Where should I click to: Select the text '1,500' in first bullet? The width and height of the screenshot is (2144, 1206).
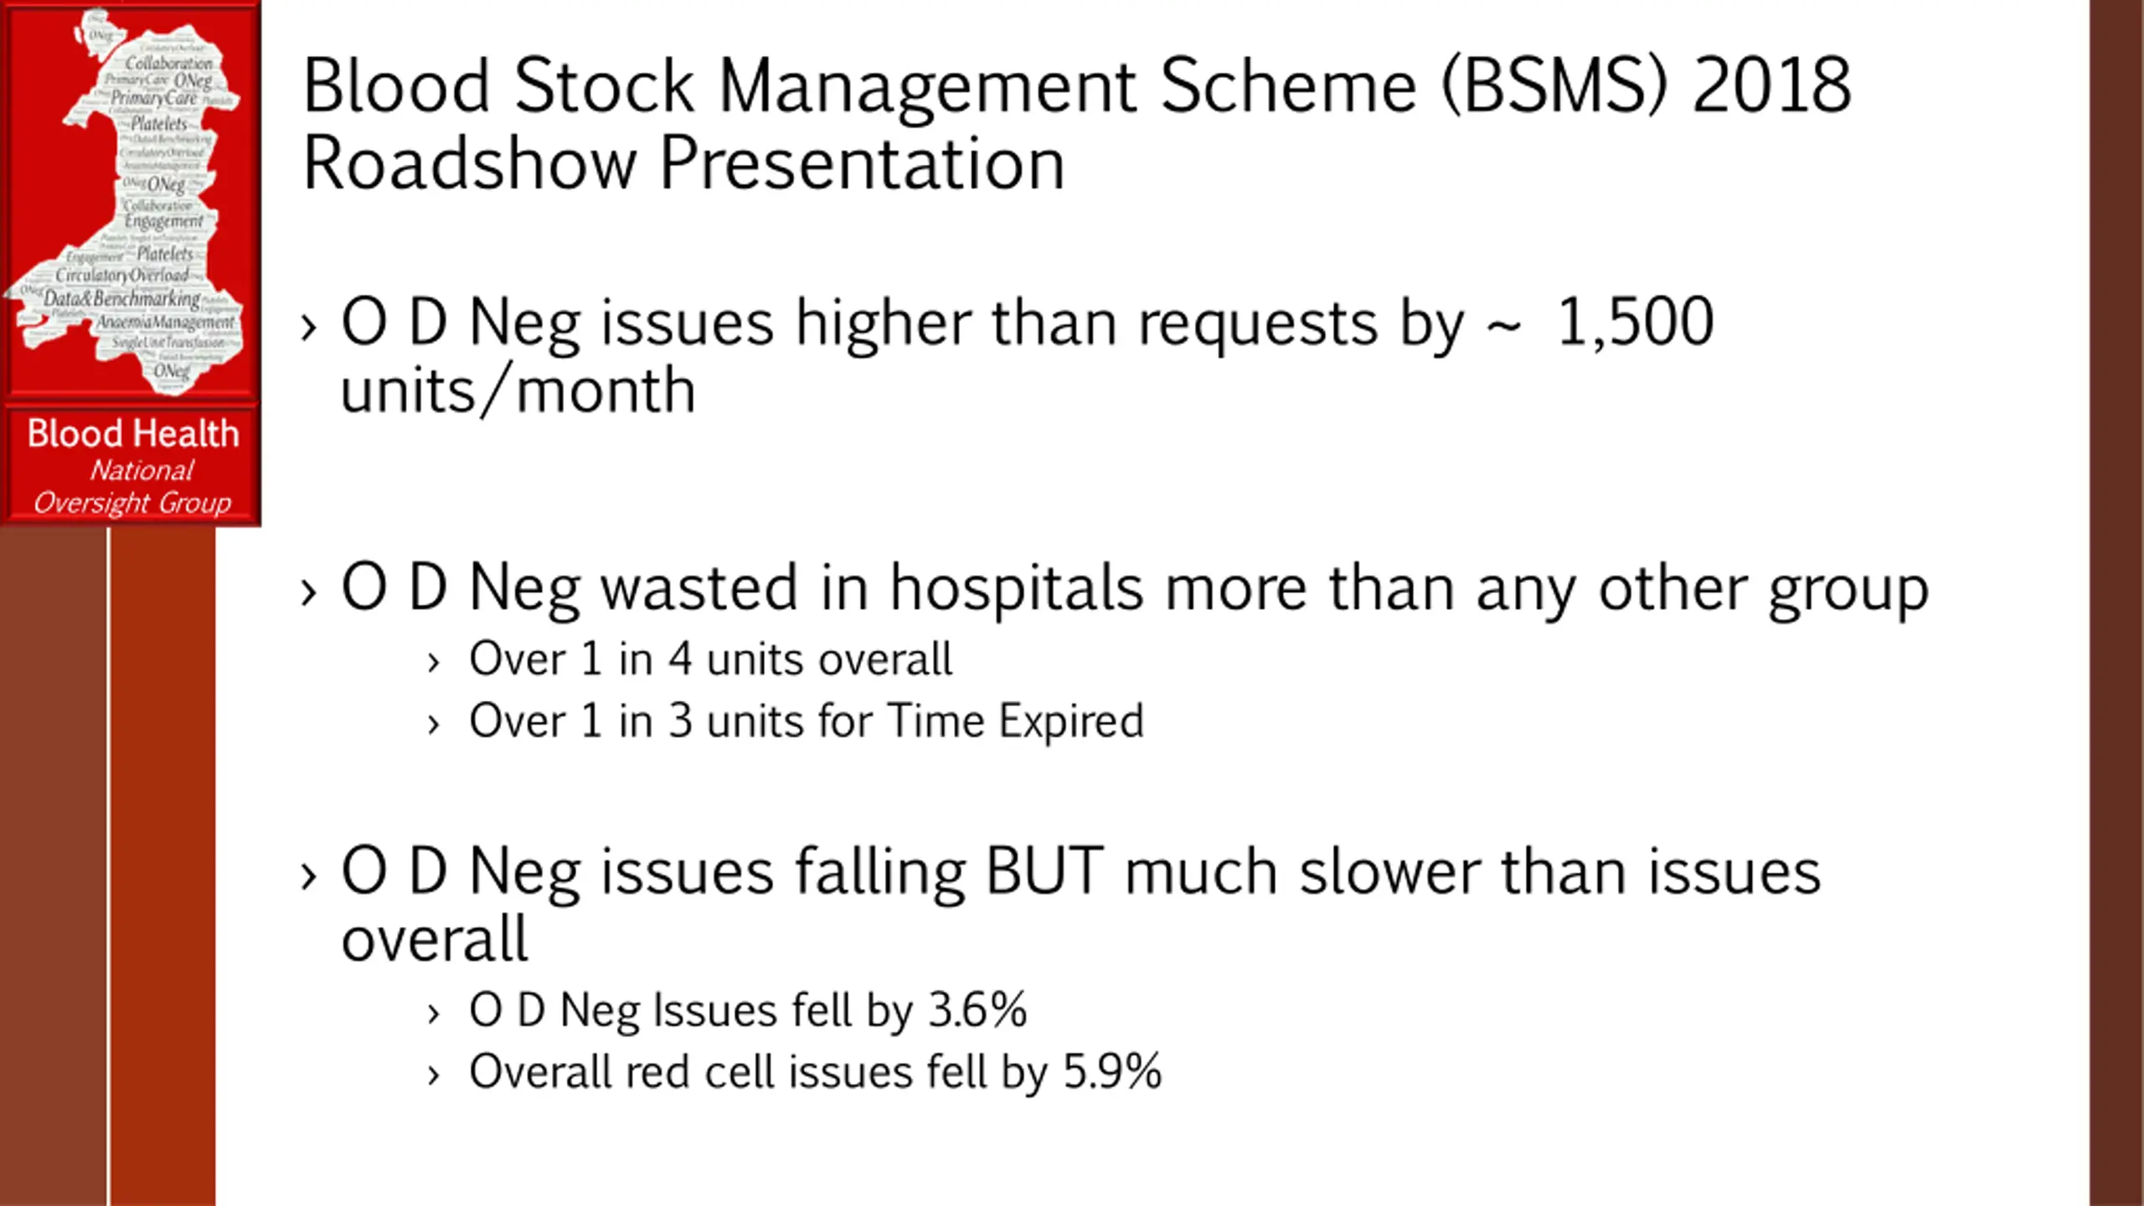[1636, 322]
